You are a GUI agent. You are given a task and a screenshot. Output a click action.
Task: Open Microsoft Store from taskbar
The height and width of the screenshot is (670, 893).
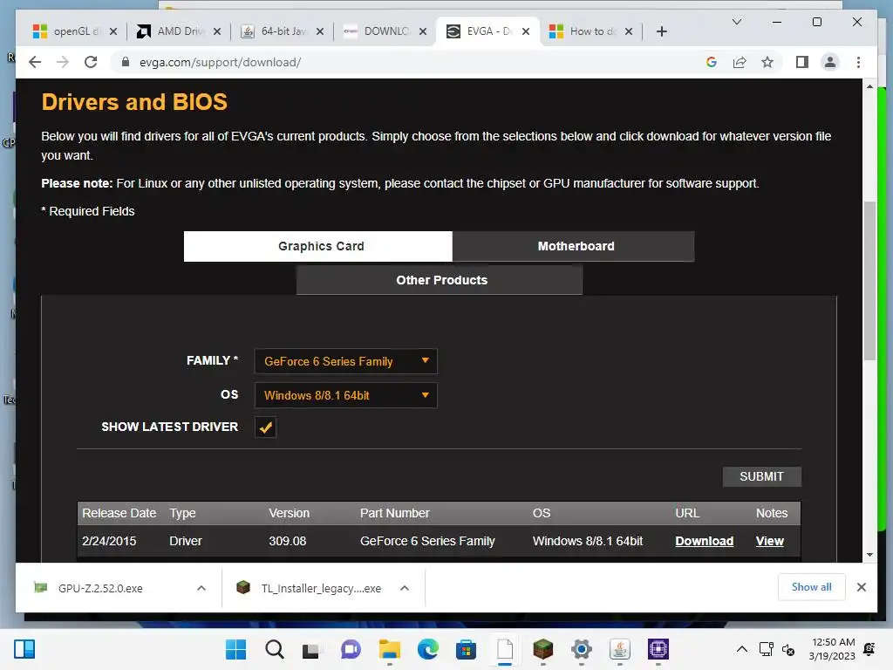pos(466,649)
